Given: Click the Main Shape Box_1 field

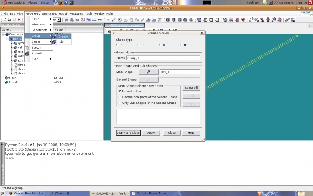Looking at the screenshot, I should (x=180, y=72).
